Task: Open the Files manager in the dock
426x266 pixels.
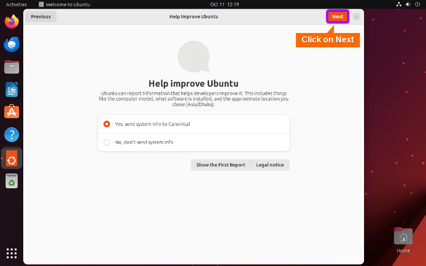Action: [x=11, y=67]
